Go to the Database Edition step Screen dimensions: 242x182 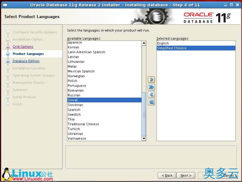26,61
